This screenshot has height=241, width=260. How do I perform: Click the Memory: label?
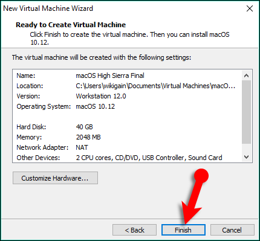[x=29, y=137]
